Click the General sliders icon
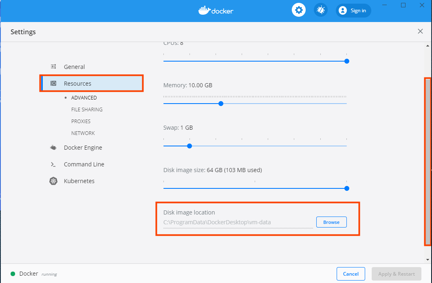 tap(53, 66)
